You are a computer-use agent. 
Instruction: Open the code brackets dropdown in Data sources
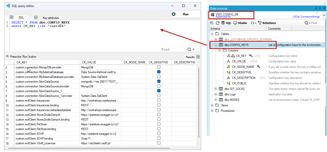(x=254, y=23)
